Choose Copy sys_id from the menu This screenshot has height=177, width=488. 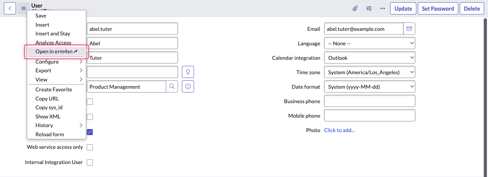49,107
